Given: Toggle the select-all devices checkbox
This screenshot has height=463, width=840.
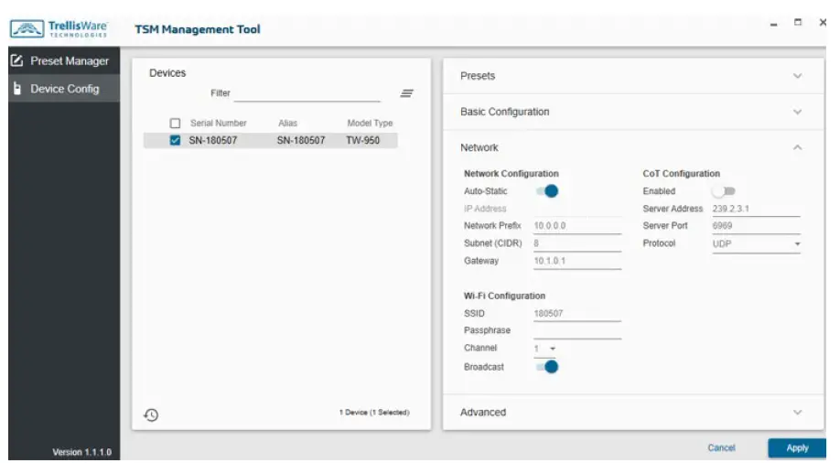Looking at the screenshot, I should (x=175, y=124).
